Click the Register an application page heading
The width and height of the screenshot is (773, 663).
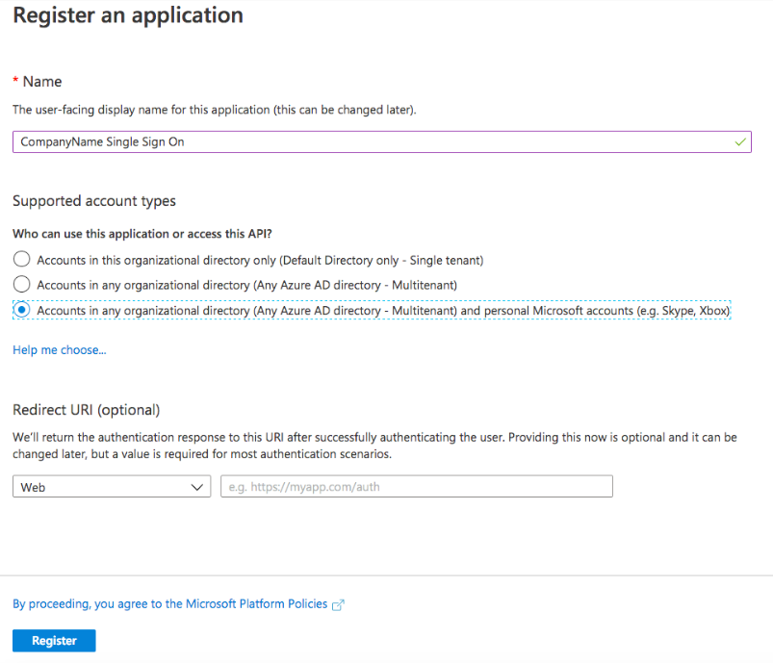coord(127,16)
